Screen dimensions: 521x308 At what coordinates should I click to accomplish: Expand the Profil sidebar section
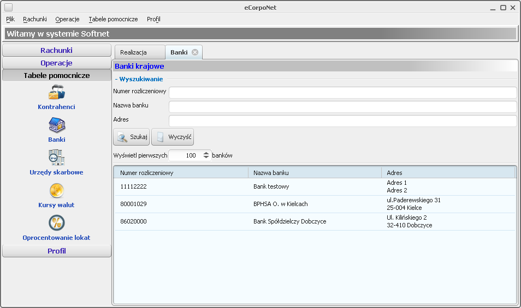click(x=56, y=251)
